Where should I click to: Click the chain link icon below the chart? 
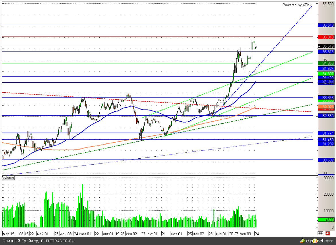tap(320, 234)
